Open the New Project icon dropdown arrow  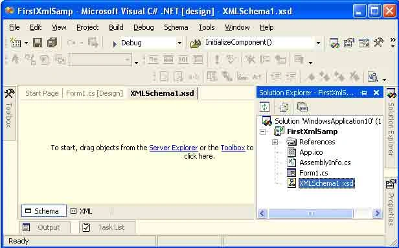(x=26, y=43)
